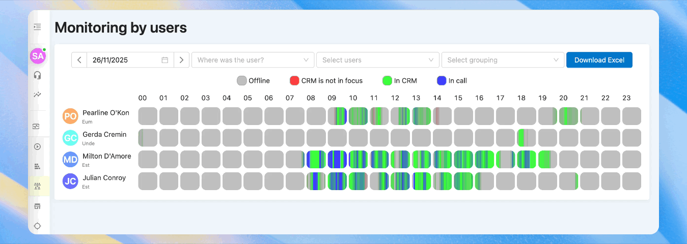The height and width of the screenshot is (244, 687).
Task: Open the storefront icon in sidebar
Action: point(37,206)
